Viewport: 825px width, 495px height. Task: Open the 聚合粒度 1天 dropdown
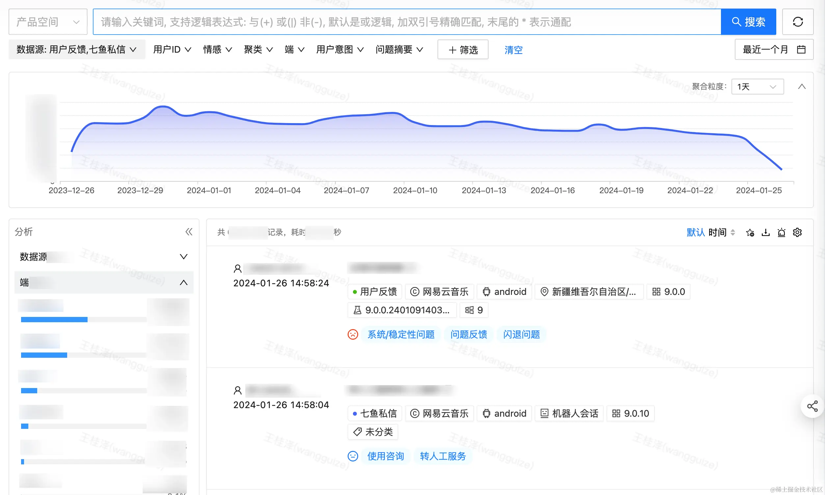(x=757, y=87)
